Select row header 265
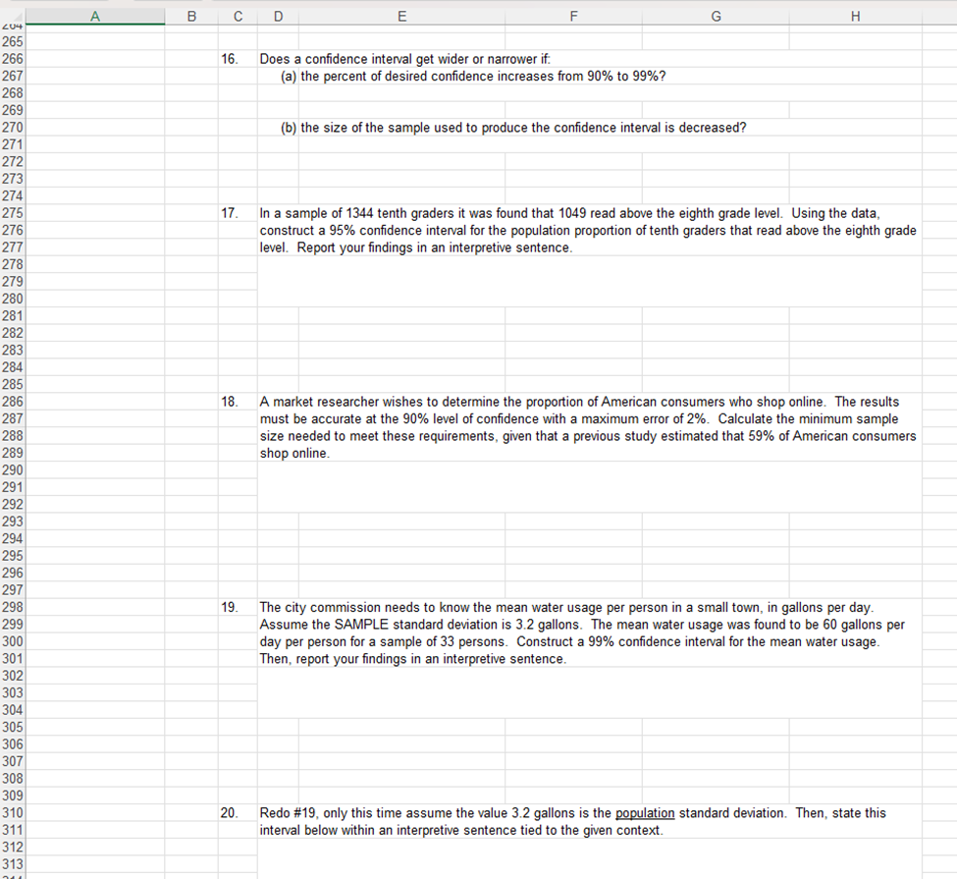The width and height of the screenshot is (957, 879). coord(14,41)
